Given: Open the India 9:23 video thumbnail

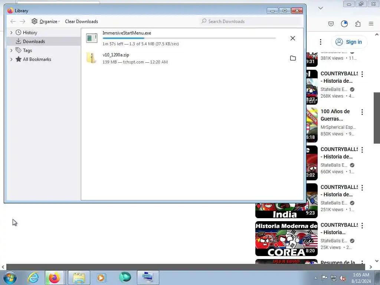Looking at the screenshot, I should (286, 211).
